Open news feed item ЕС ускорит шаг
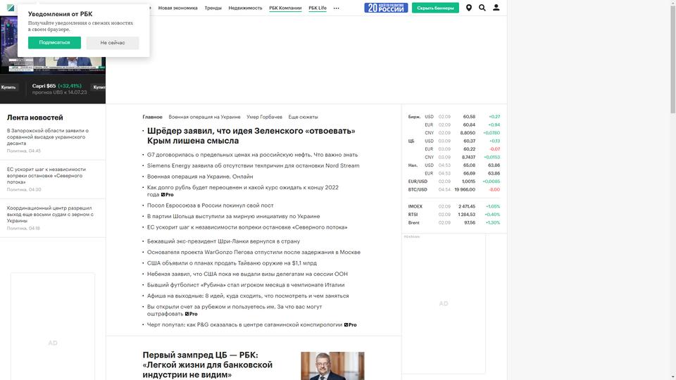This screenshot has height=380, width=676. pyautogui.click(x=46, y=176)
